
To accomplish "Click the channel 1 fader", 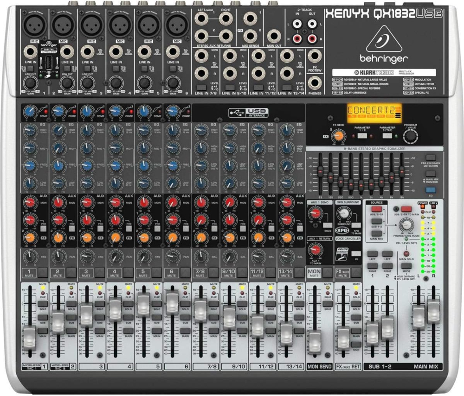I will pyautogui.click(x=30, y=339).
